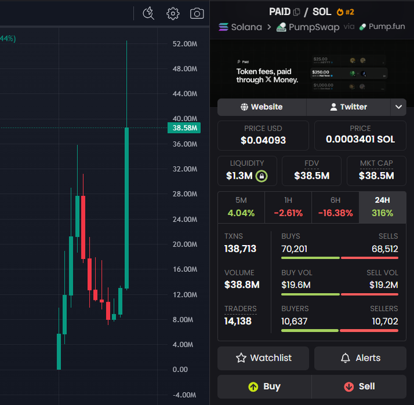The height and width of the screenshot is (405, 414).
Task: Expand more social links chevron
Action: [398, 107]
